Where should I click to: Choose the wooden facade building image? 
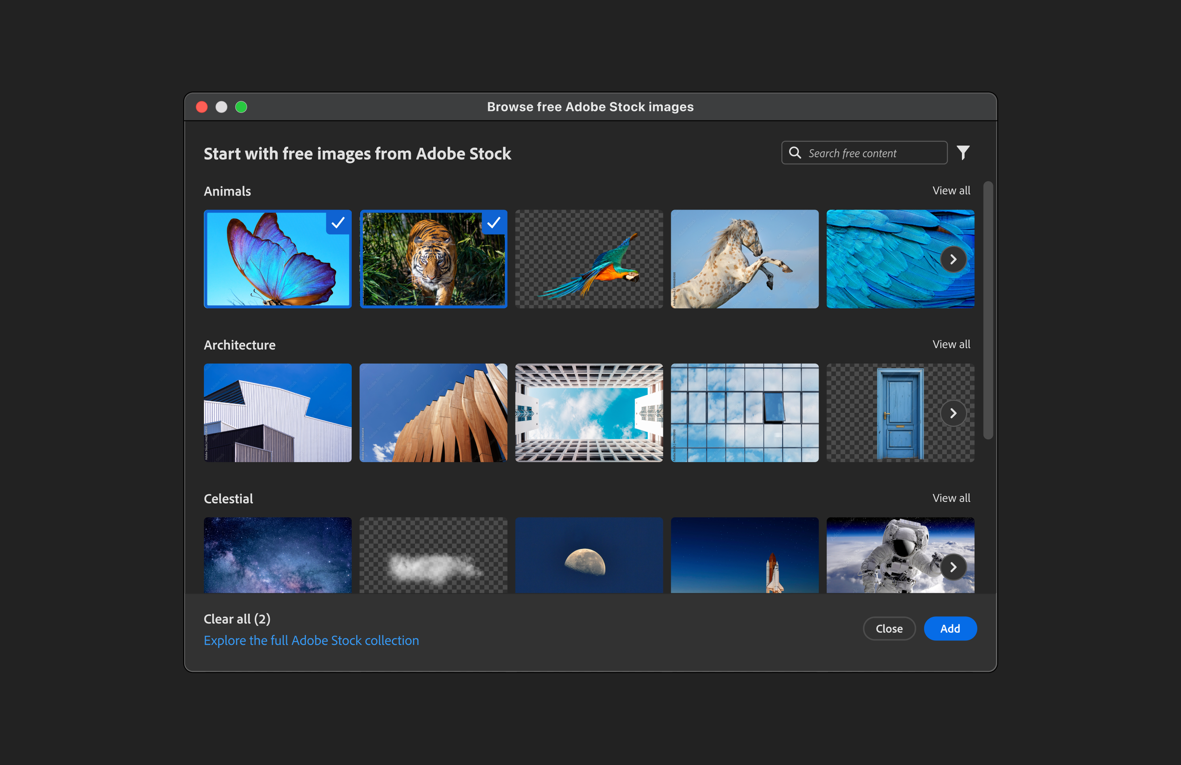(433, 413)
